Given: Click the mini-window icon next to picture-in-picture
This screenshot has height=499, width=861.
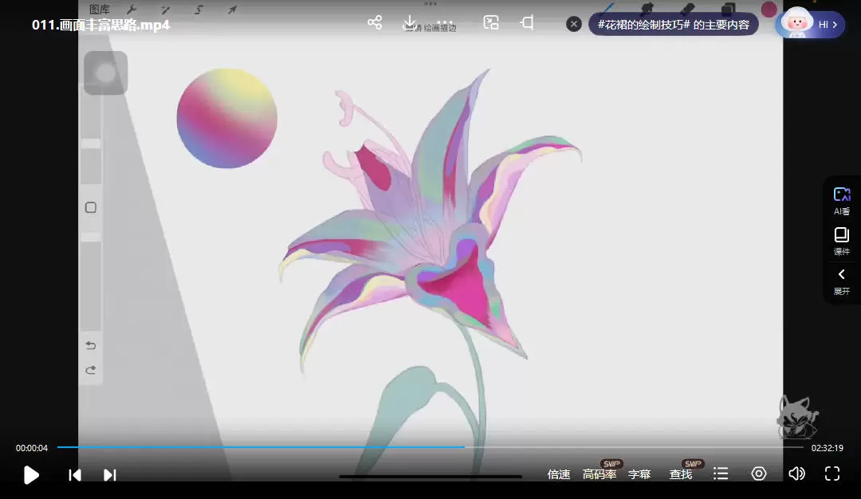Looking at the screenshot, I should (527, 22).
